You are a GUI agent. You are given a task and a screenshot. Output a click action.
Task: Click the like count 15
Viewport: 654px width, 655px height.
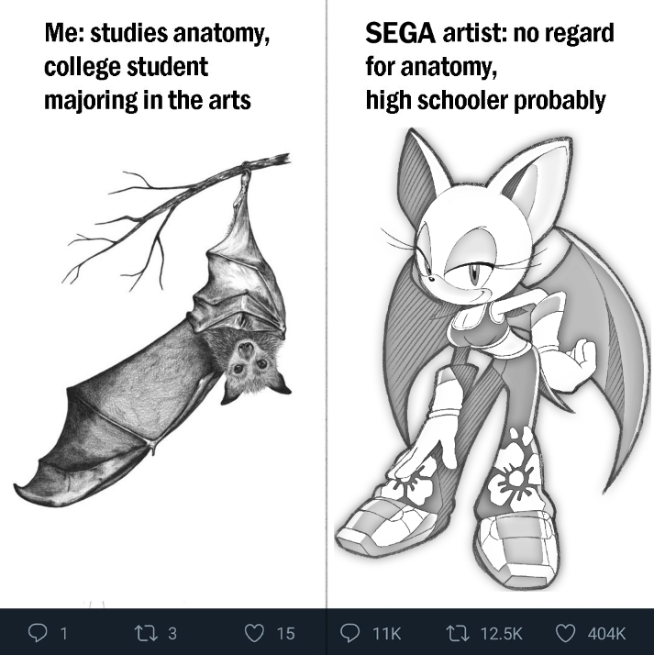pos(286,633)
